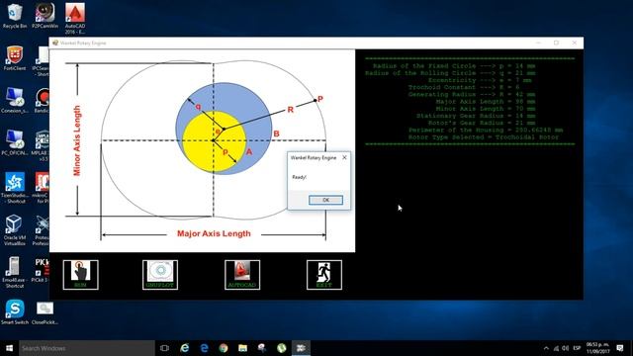Click the 'Trochoid Constant' output line

coord(464,87)
